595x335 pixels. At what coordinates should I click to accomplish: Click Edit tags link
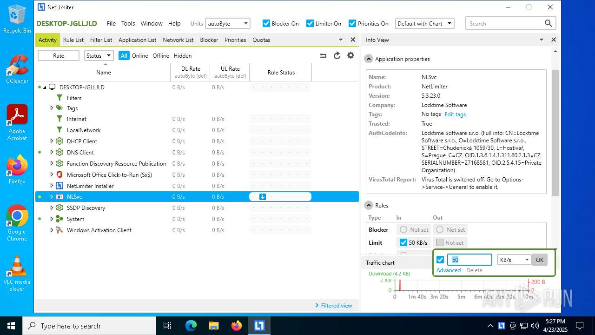tap(455, 114)
